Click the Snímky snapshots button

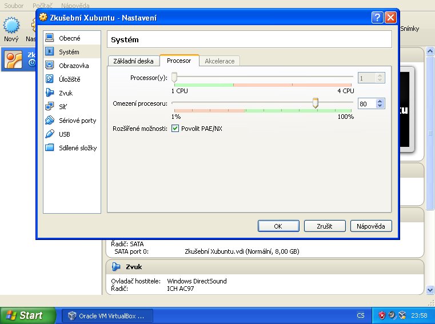(409, 29)
